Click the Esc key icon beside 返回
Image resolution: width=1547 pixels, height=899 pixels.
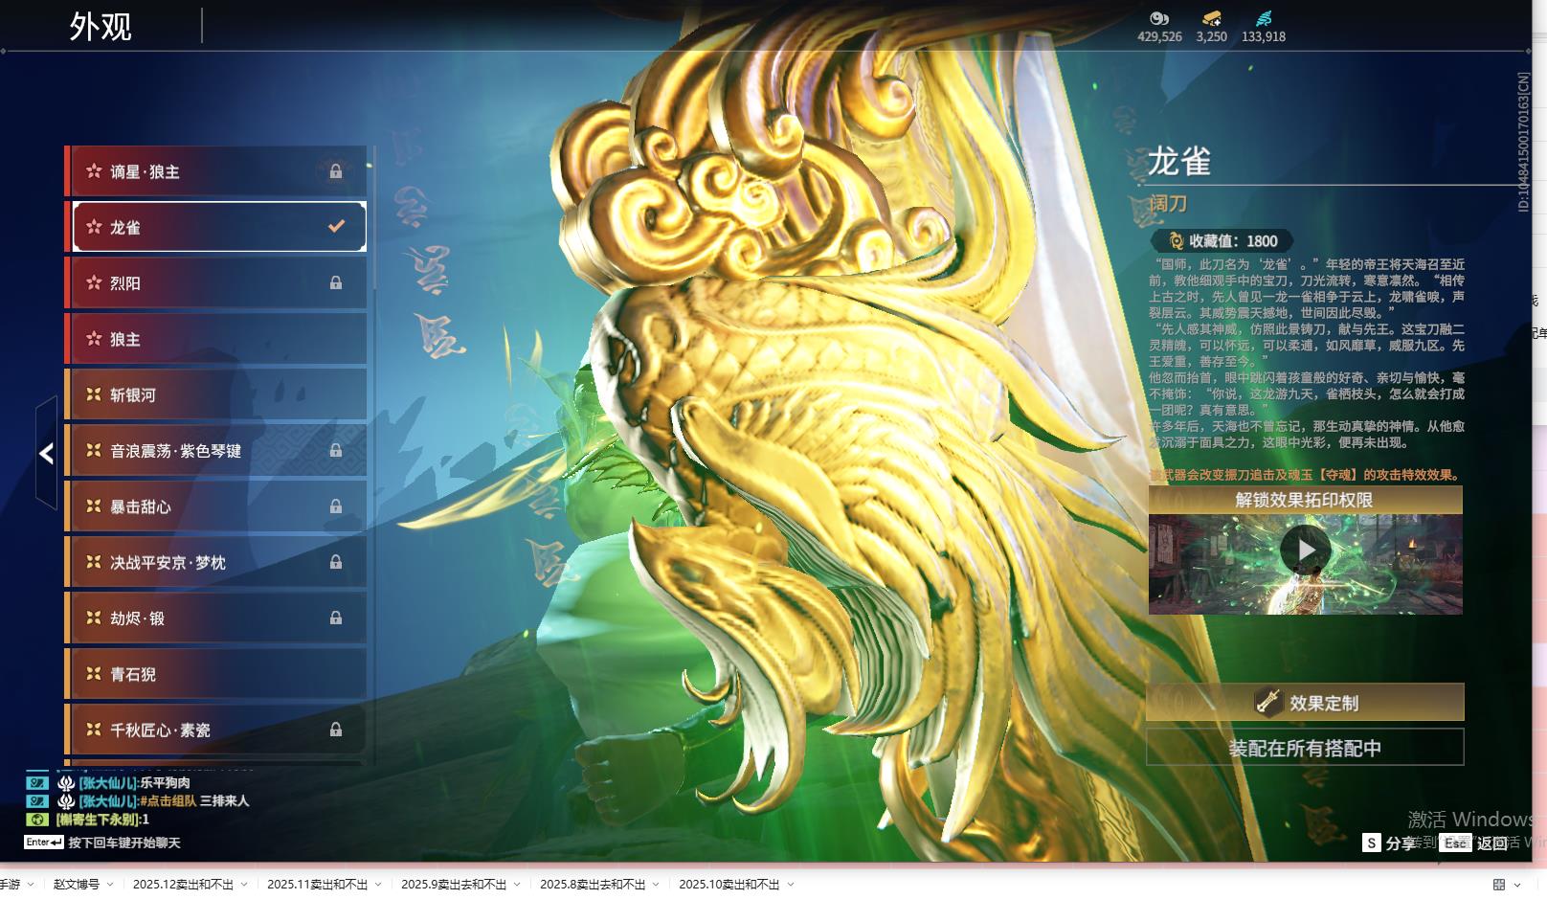pos(1456,843)
